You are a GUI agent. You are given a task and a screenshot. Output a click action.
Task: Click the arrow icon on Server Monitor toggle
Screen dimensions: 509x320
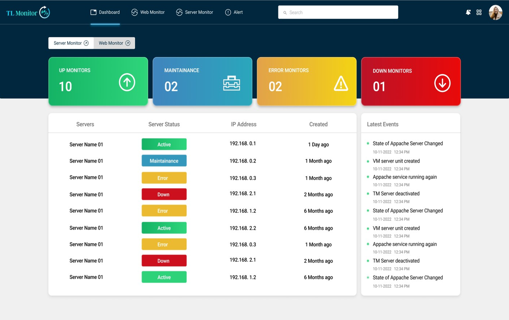[x=86, y=43]
